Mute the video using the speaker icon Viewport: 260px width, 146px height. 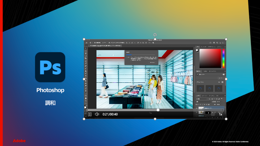click(97, 114)
